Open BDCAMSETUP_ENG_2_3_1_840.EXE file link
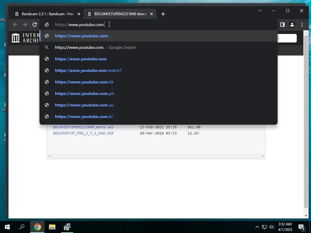Viewport: 311px width, 233px height. click(x=83, y=133)
